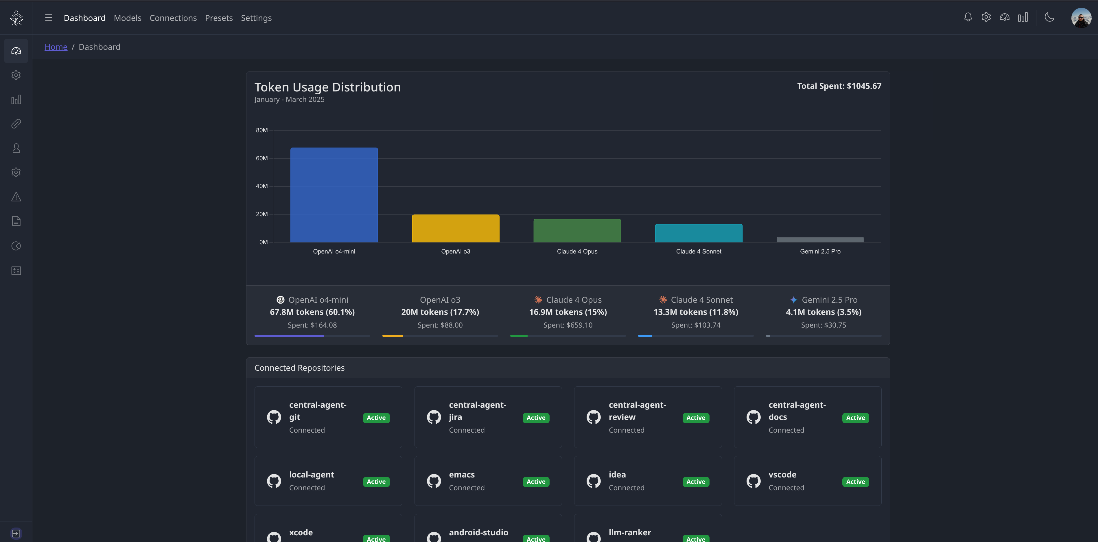
Task: Go to the Dashboard nav tab
Action: click(x=84, y=18)
